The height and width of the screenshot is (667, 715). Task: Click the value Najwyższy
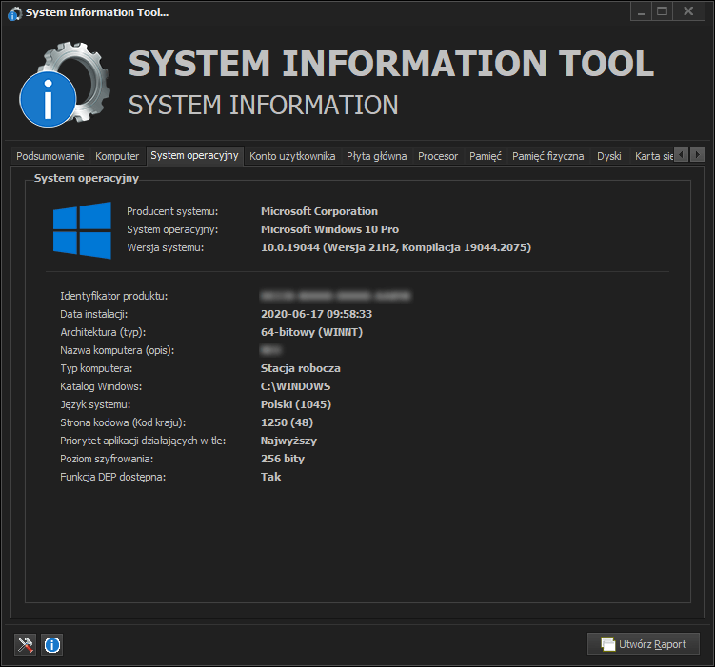(x=288, y=441)
